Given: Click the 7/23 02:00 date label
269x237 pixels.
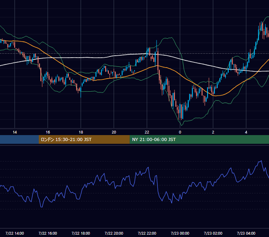Looking at the screenshot, I should click(x=213, y=233).
